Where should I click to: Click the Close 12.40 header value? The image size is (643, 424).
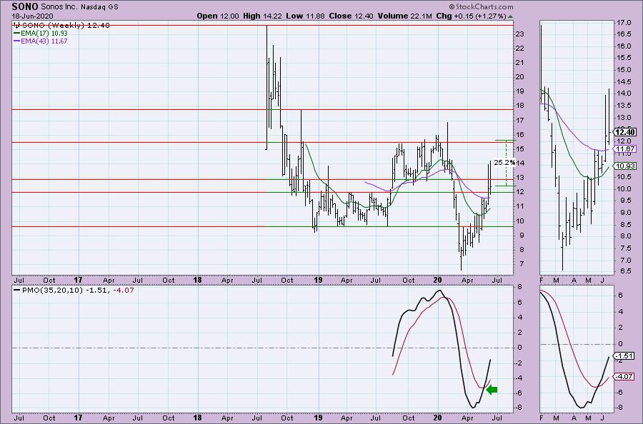tap(351, 16)
